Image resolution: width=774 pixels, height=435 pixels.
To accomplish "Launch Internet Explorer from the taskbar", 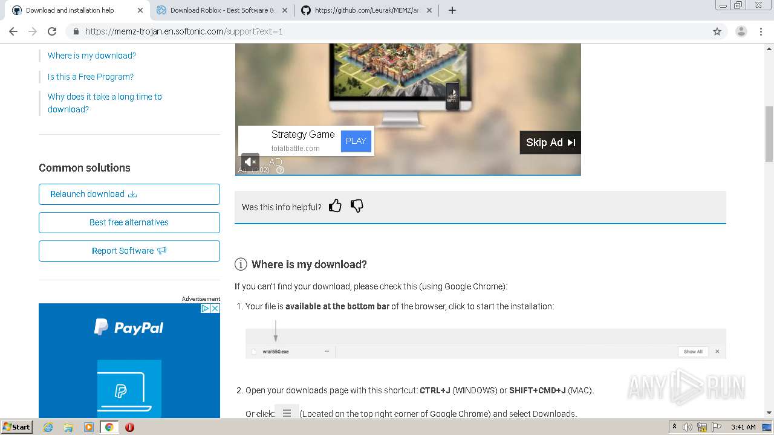I will coord(48,427).
